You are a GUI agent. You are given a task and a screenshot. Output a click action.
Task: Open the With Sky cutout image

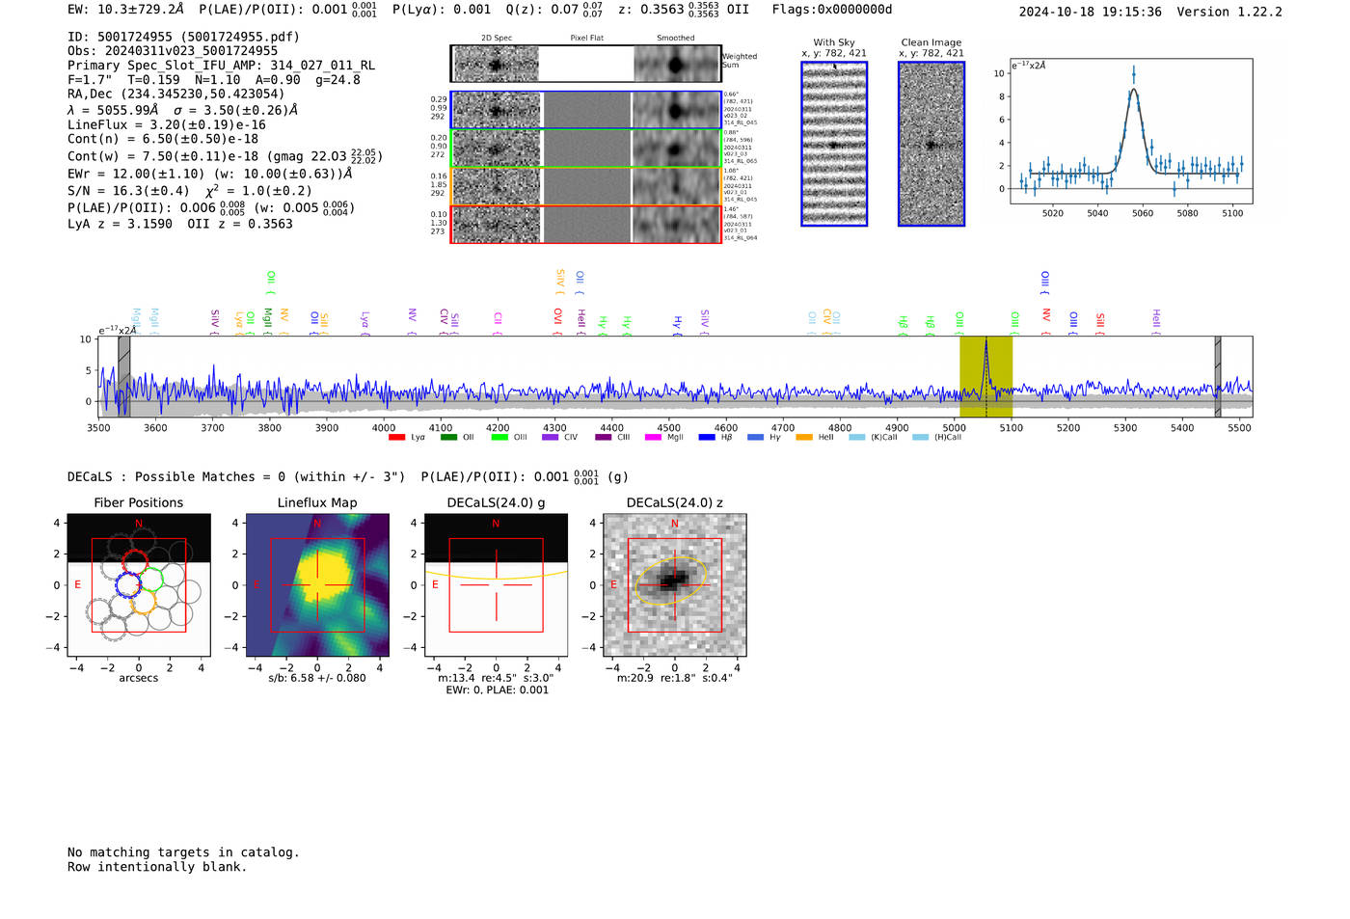pos(834,144)
